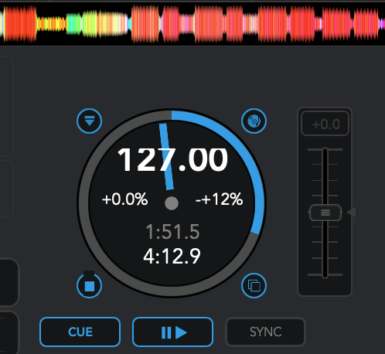Click the small triangle beside pitch fader

(x=352, y=213)
